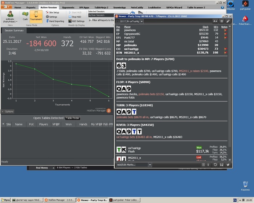Switch to the Opponents tab
254x203 pixels.
tap(68, 8)
